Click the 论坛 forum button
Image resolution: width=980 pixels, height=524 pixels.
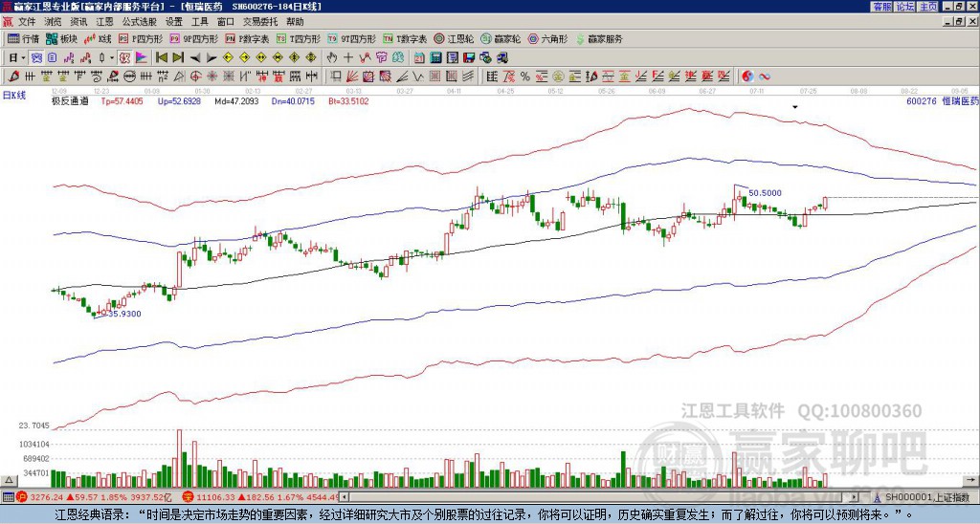[905, 7]
